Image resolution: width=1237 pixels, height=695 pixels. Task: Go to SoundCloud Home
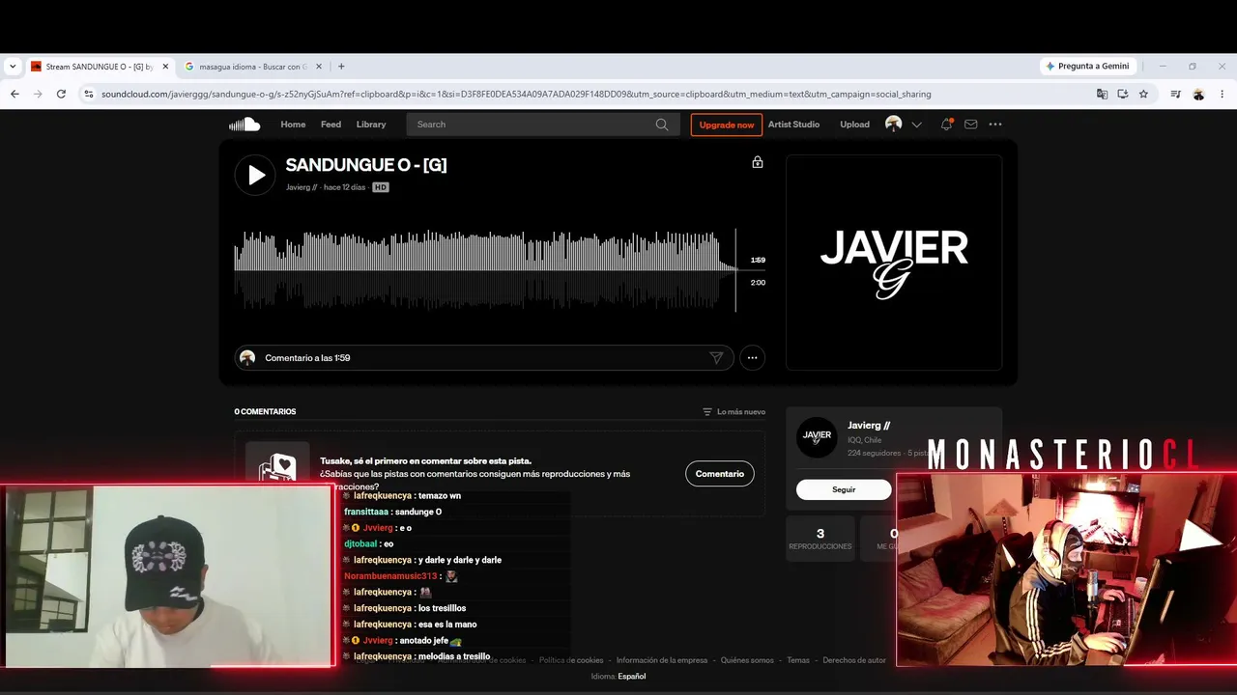(293, 125)
